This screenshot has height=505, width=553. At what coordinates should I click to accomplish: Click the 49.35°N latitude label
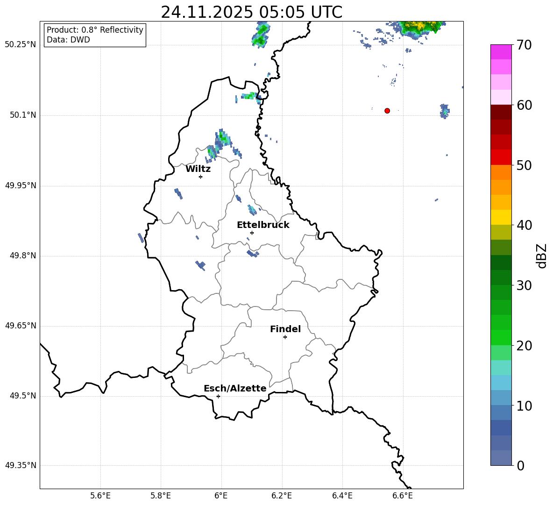coord(21,465)
